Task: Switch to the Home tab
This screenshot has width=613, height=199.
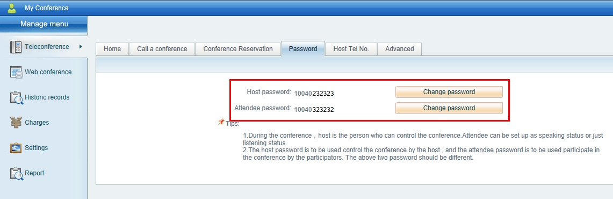Action: pyautogui.click(x=112, y=49)
